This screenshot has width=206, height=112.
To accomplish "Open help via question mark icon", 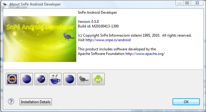I will pyautogui.click(x=11, y=102).
